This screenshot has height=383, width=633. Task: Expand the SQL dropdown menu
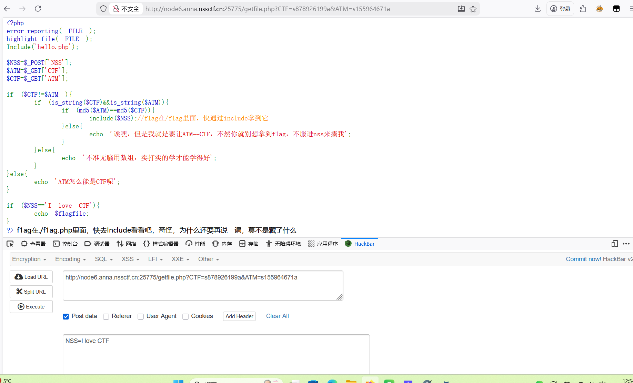point(103,259)
